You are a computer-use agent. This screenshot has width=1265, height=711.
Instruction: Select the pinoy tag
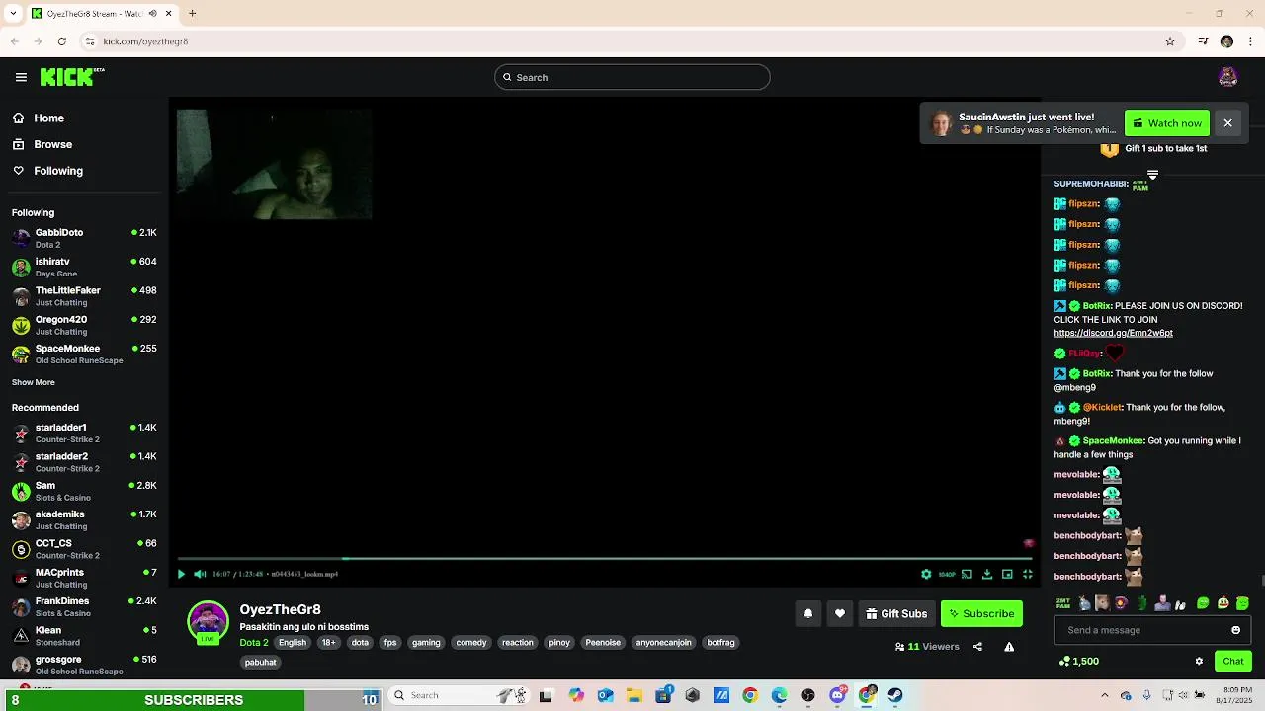pos(559,643)
